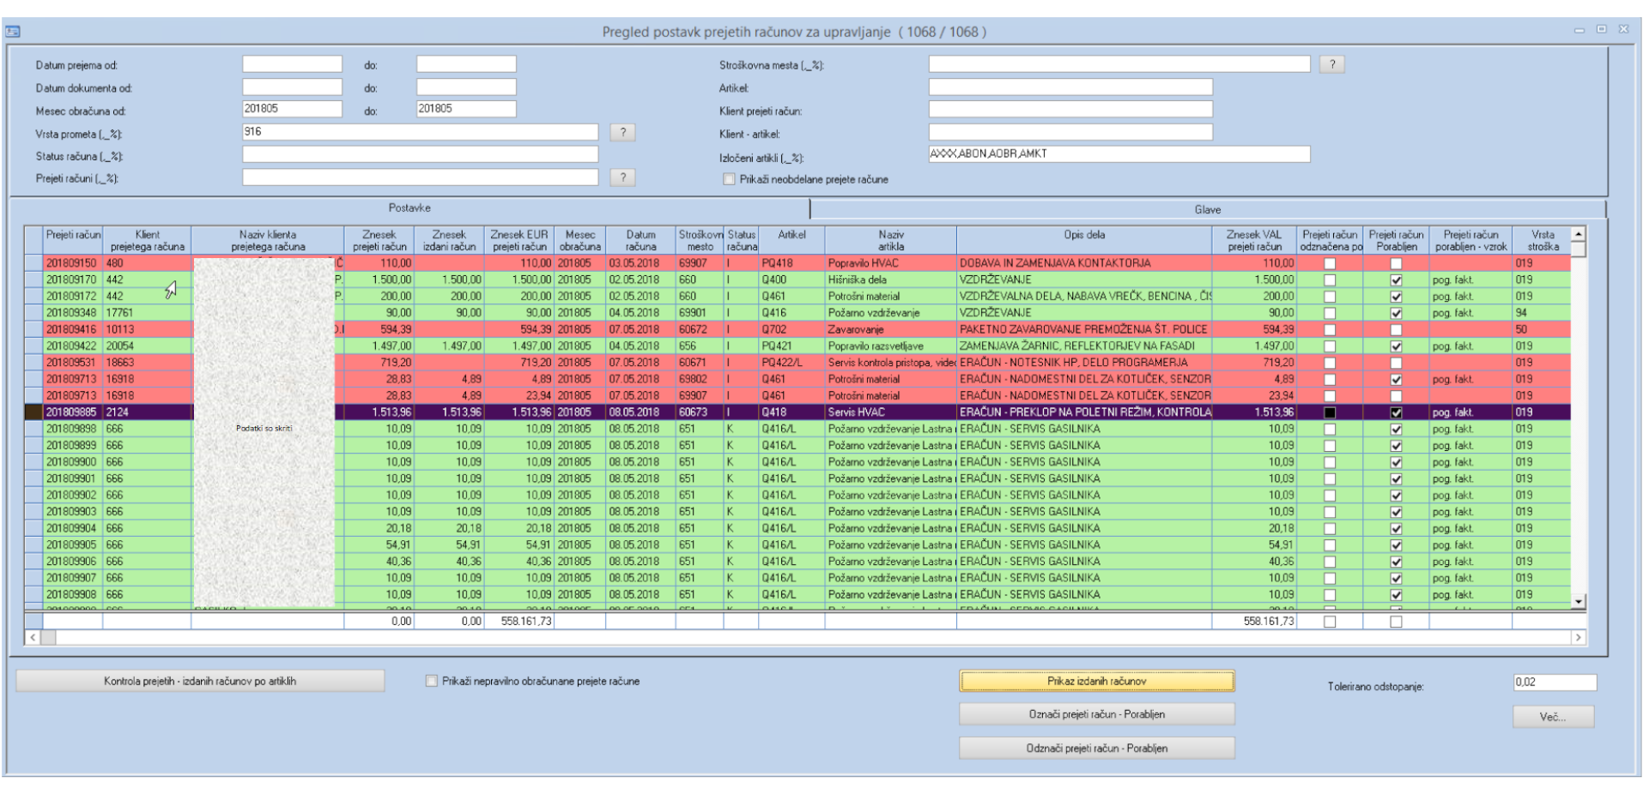The image size is (1643, 794).
Task: Check Porabljen box for row 201809531
Action: tap(1396, 363)
